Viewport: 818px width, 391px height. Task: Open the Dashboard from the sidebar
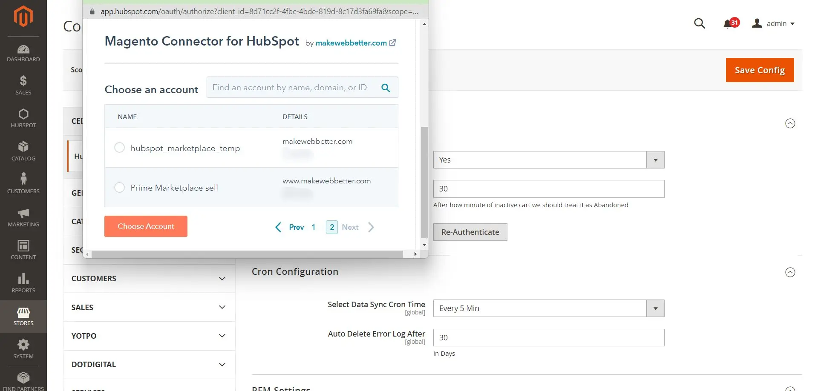23,52
